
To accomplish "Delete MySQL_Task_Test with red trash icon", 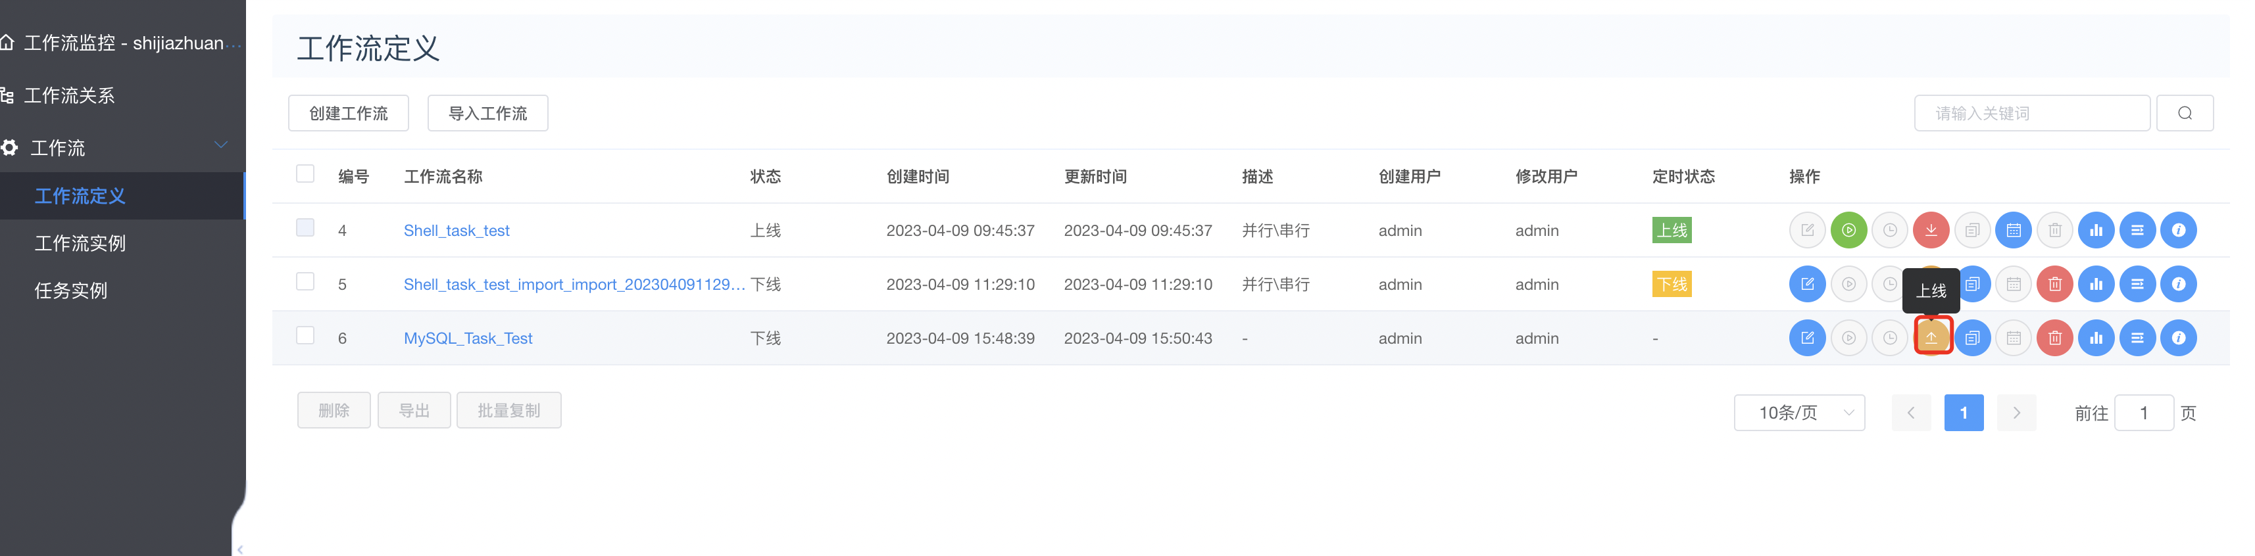I will coord(2054,338).
